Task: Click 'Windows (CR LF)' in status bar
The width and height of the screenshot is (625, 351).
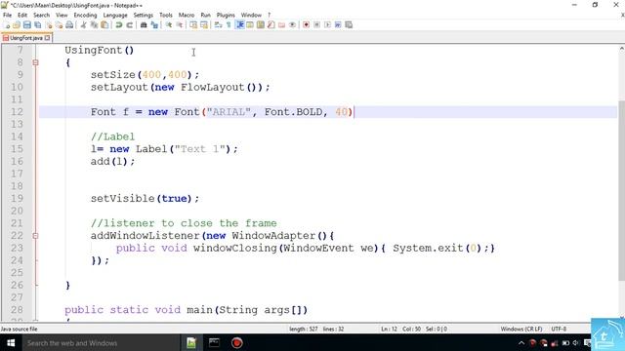Action: (521, 330)
